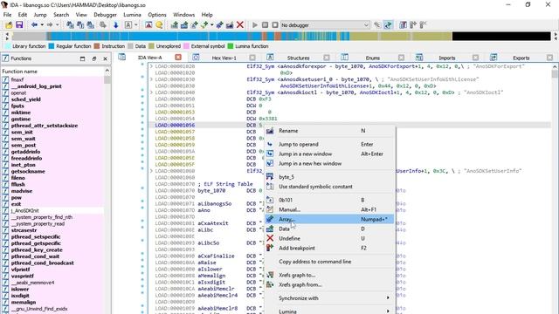Switch to the Hex View-1 tab

pyautogui.click(x=224, y=58)
